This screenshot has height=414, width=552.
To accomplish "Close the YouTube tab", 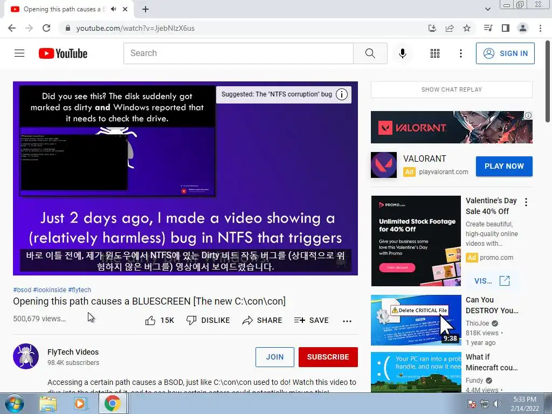I will (x=125, y=9).
